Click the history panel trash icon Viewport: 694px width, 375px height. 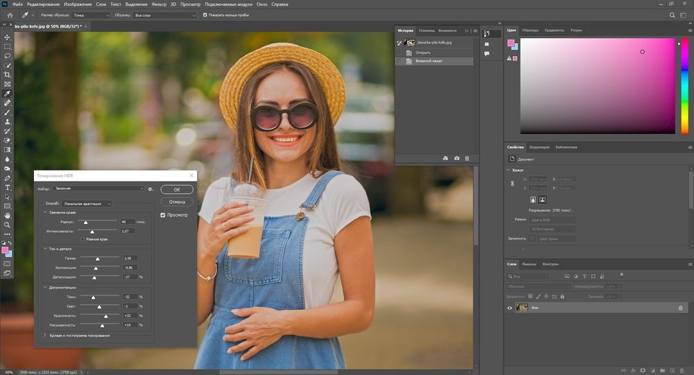point(467,158)
